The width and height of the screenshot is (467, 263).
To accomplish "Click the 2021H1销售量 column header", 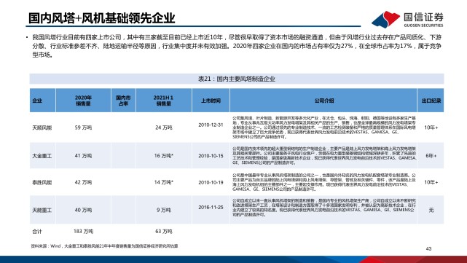I will 163,101.
